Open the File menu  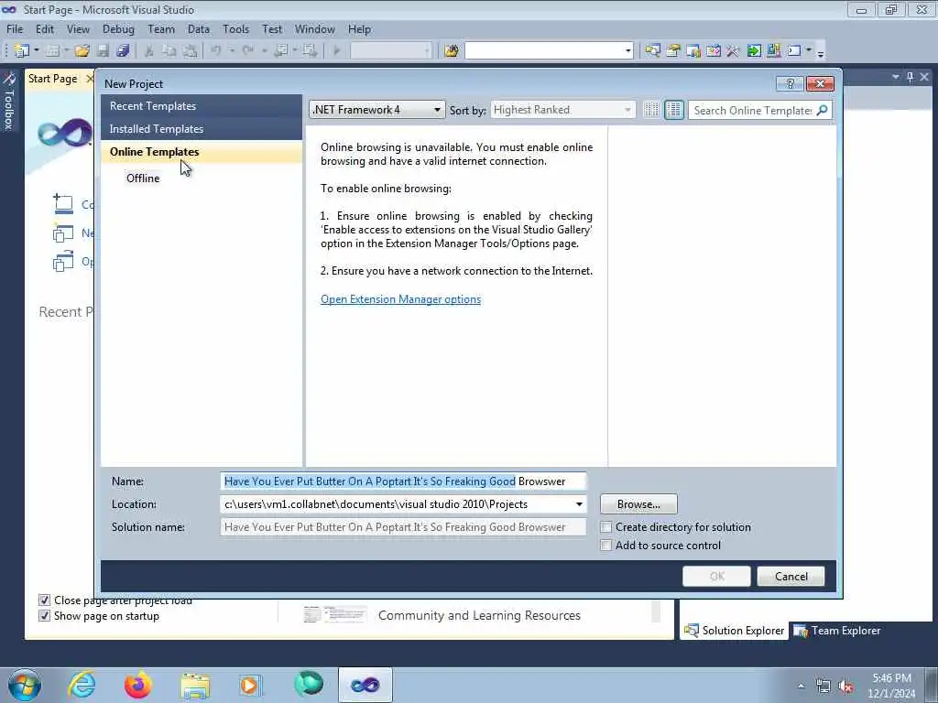(15, 28)
